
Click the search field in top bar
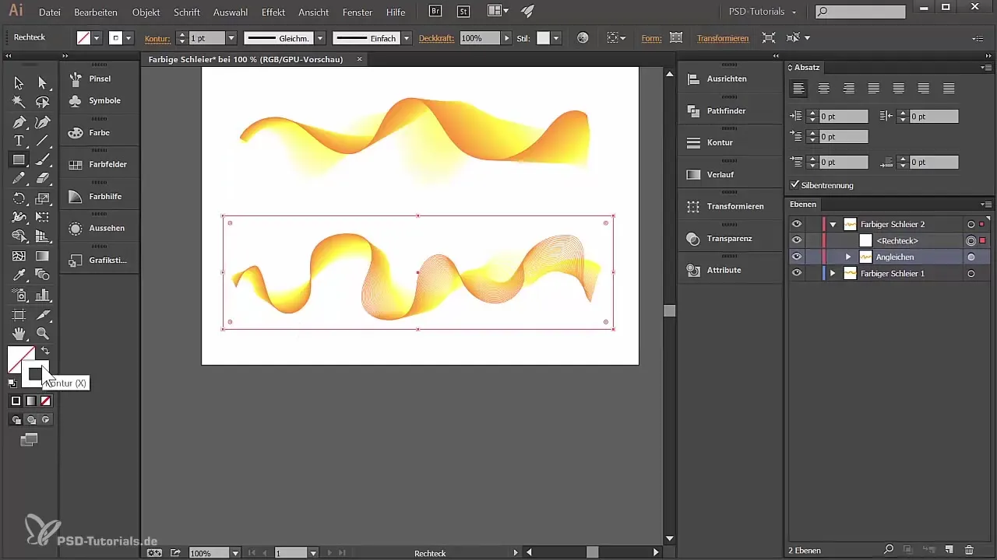(860, 12)
